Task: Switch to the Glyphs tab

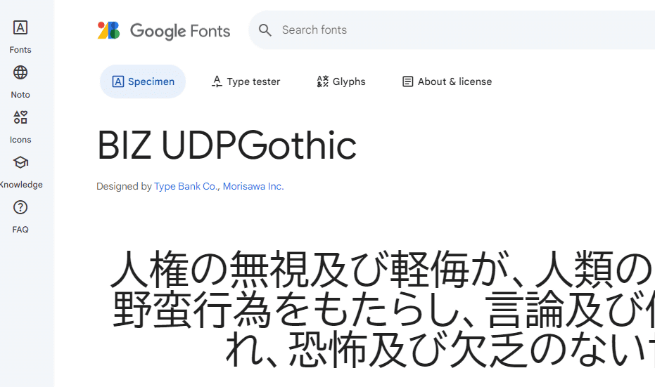Action: (341, 81)
